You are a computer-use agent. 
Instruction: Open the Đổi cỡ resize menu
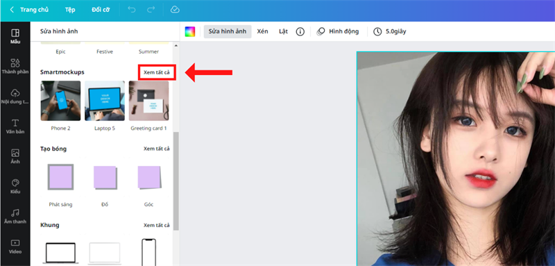tap(101, 10)
